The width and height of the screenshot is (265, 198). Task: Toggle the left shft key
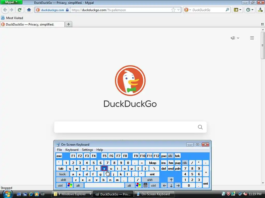coord(63,180)
